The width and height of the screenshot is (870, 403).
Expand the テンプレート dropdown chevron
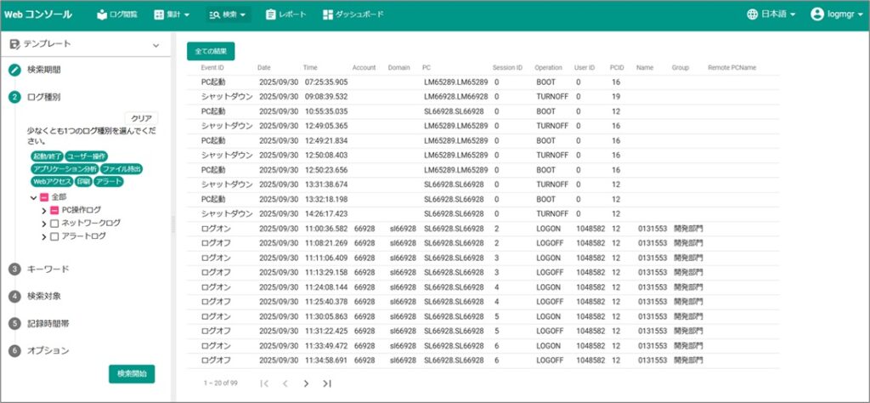(155, 44)
